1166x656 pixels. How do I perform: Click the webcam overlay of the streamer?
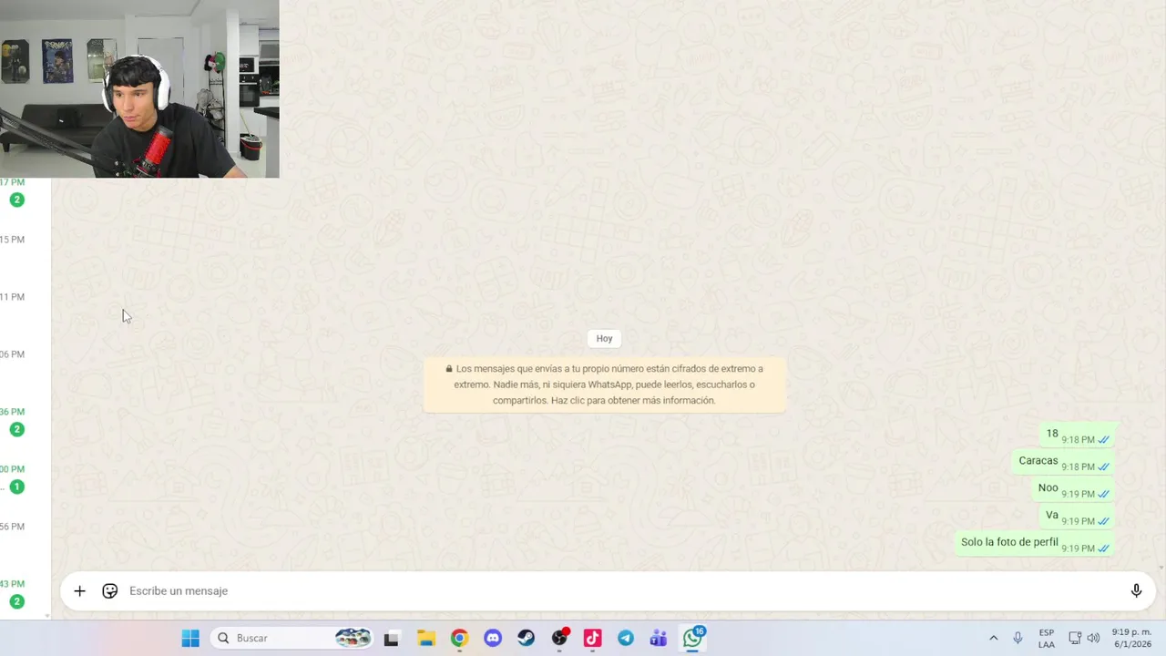pos(139,88)
